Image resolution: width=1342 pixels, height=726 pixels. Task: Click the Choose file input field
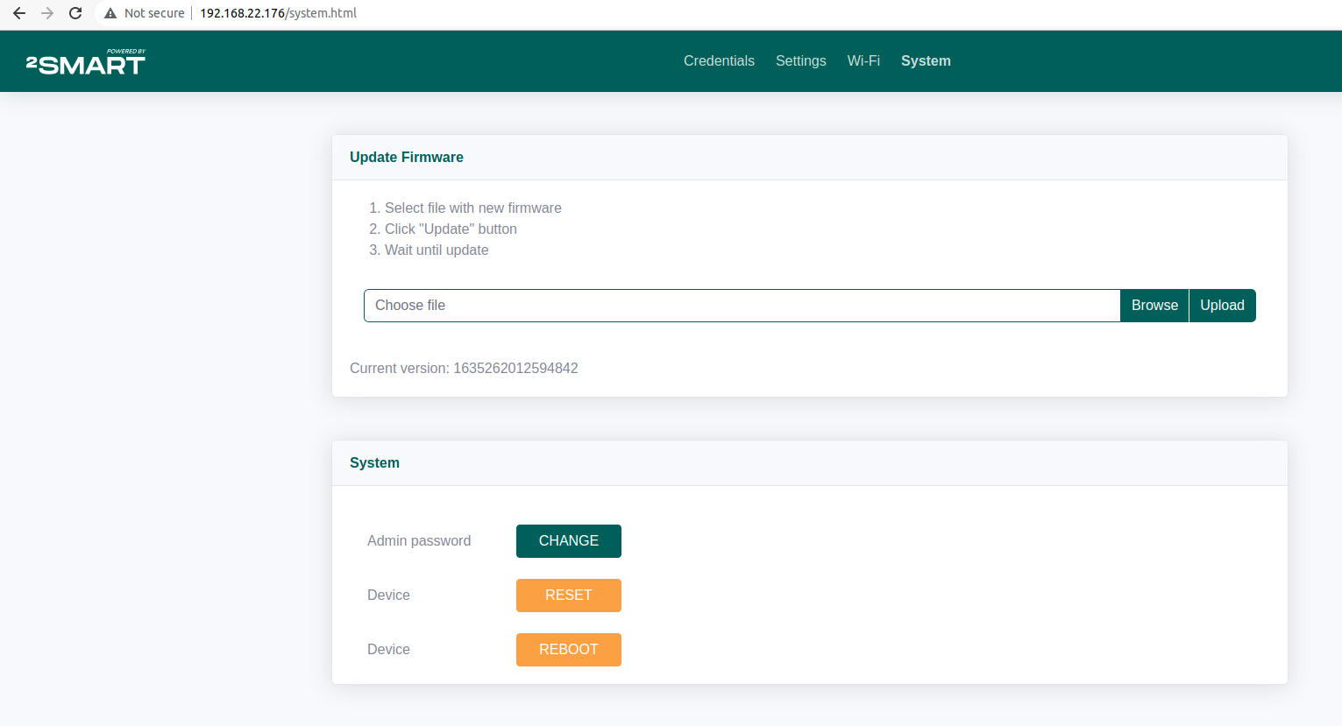tap(742, 306)
